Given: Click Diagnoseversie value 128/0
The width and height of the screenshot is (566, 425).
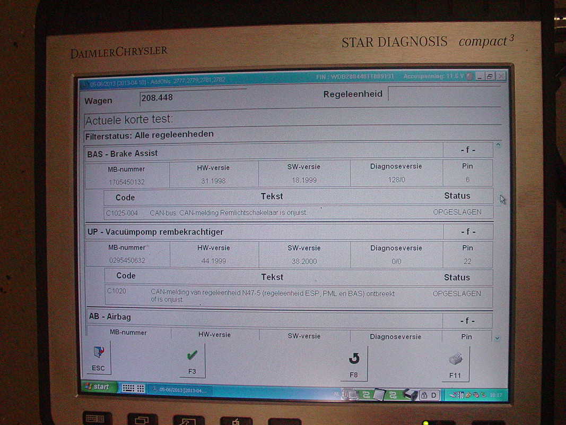Looking at the screenshot, I should (396, 180).
